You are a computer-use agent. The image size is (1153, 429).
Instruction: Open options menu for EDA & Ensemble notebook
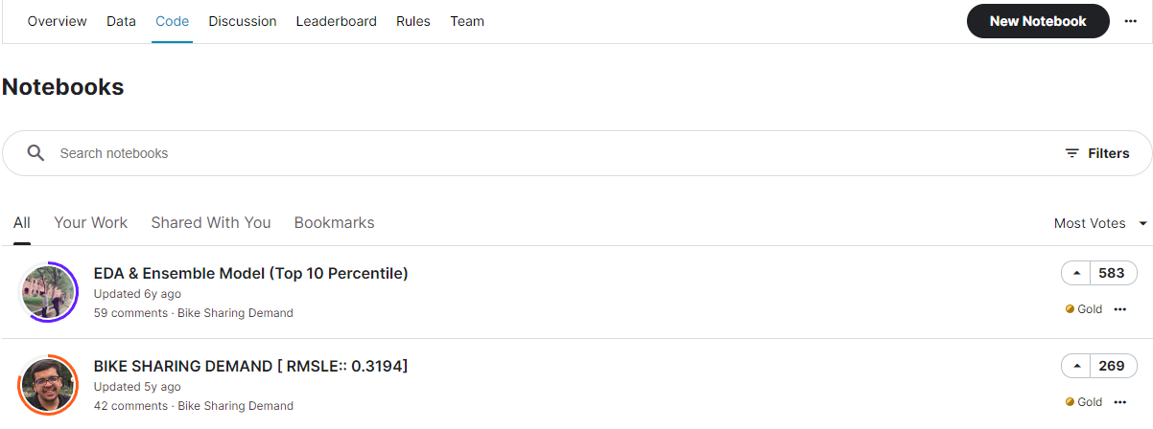[1119, 309]
